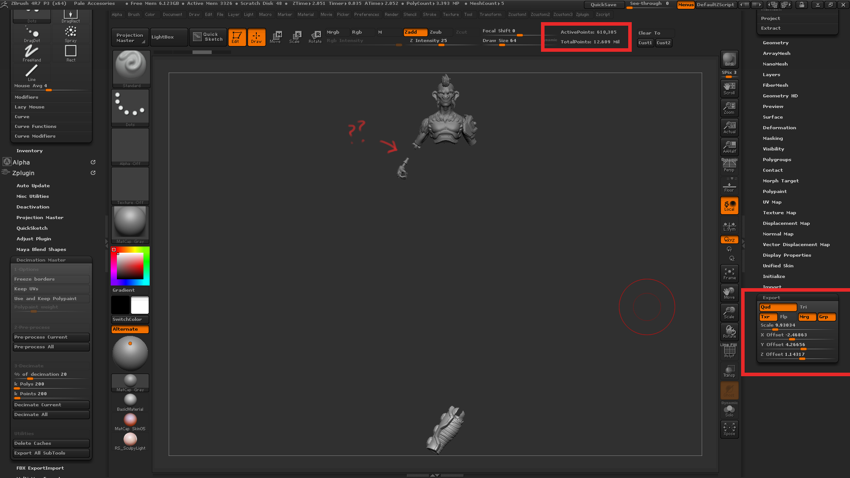
Task: Click the SwitchColor button
Action: click(x=130, y=320)
